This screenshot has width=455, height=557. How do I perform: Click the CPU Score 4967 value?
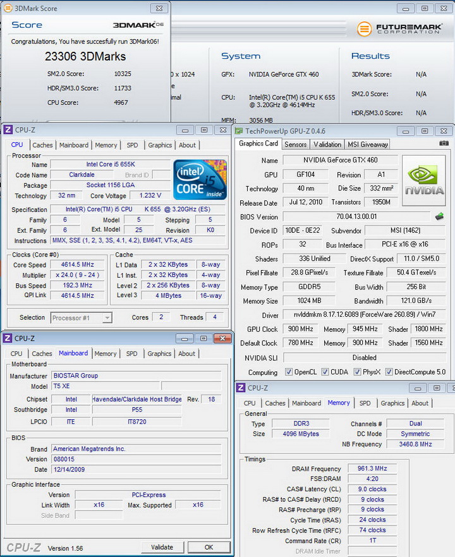[121, 102]
